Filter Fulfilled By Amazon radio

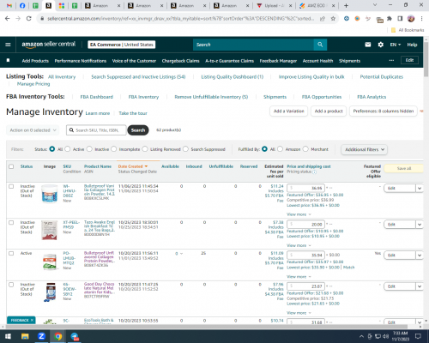point(280,149)
